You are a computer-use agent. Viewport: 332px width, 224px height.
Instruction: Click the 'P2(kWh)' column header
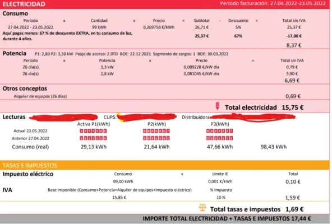(156, 124)
